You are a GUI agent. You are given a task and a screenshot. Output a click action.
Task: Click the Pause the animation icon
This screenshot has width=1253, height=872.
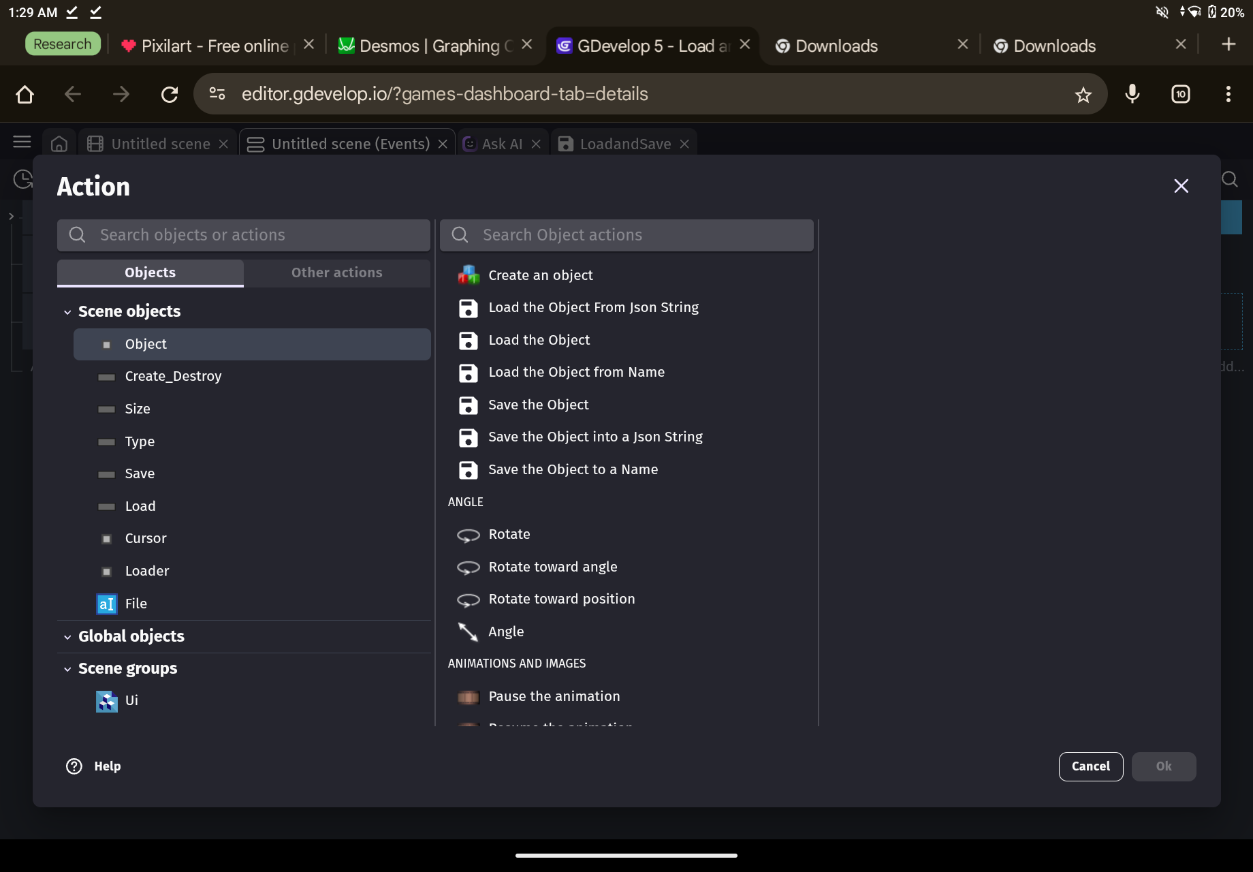point(469,697)
